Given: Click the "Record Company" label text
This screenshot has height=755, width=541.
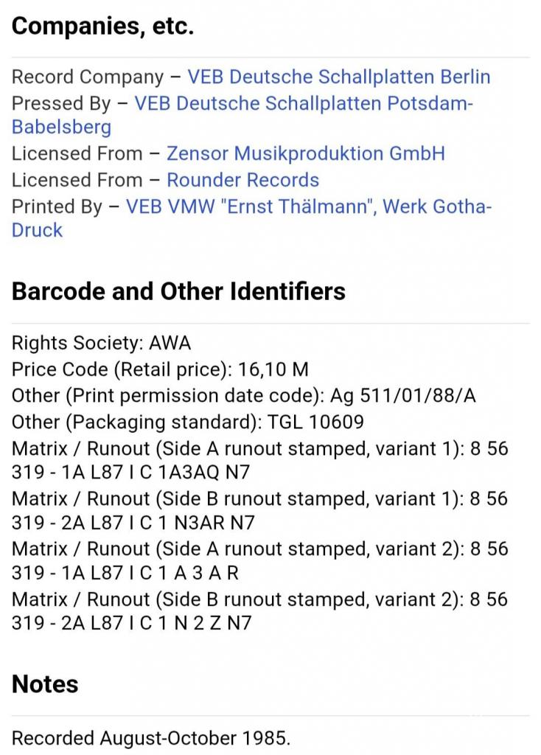Looking at the screenshot, I should (87, 77).
